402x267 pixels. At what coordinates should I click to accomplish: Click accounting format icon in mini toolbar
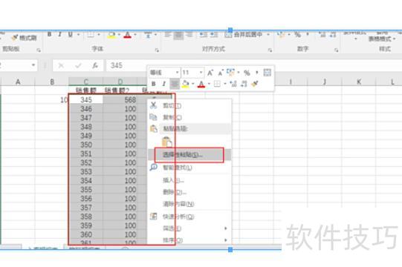(231, 73)
